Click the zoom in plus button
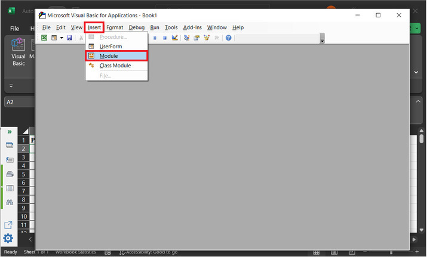This screenshot has height=257, width=427. click(x=417, y=252)
